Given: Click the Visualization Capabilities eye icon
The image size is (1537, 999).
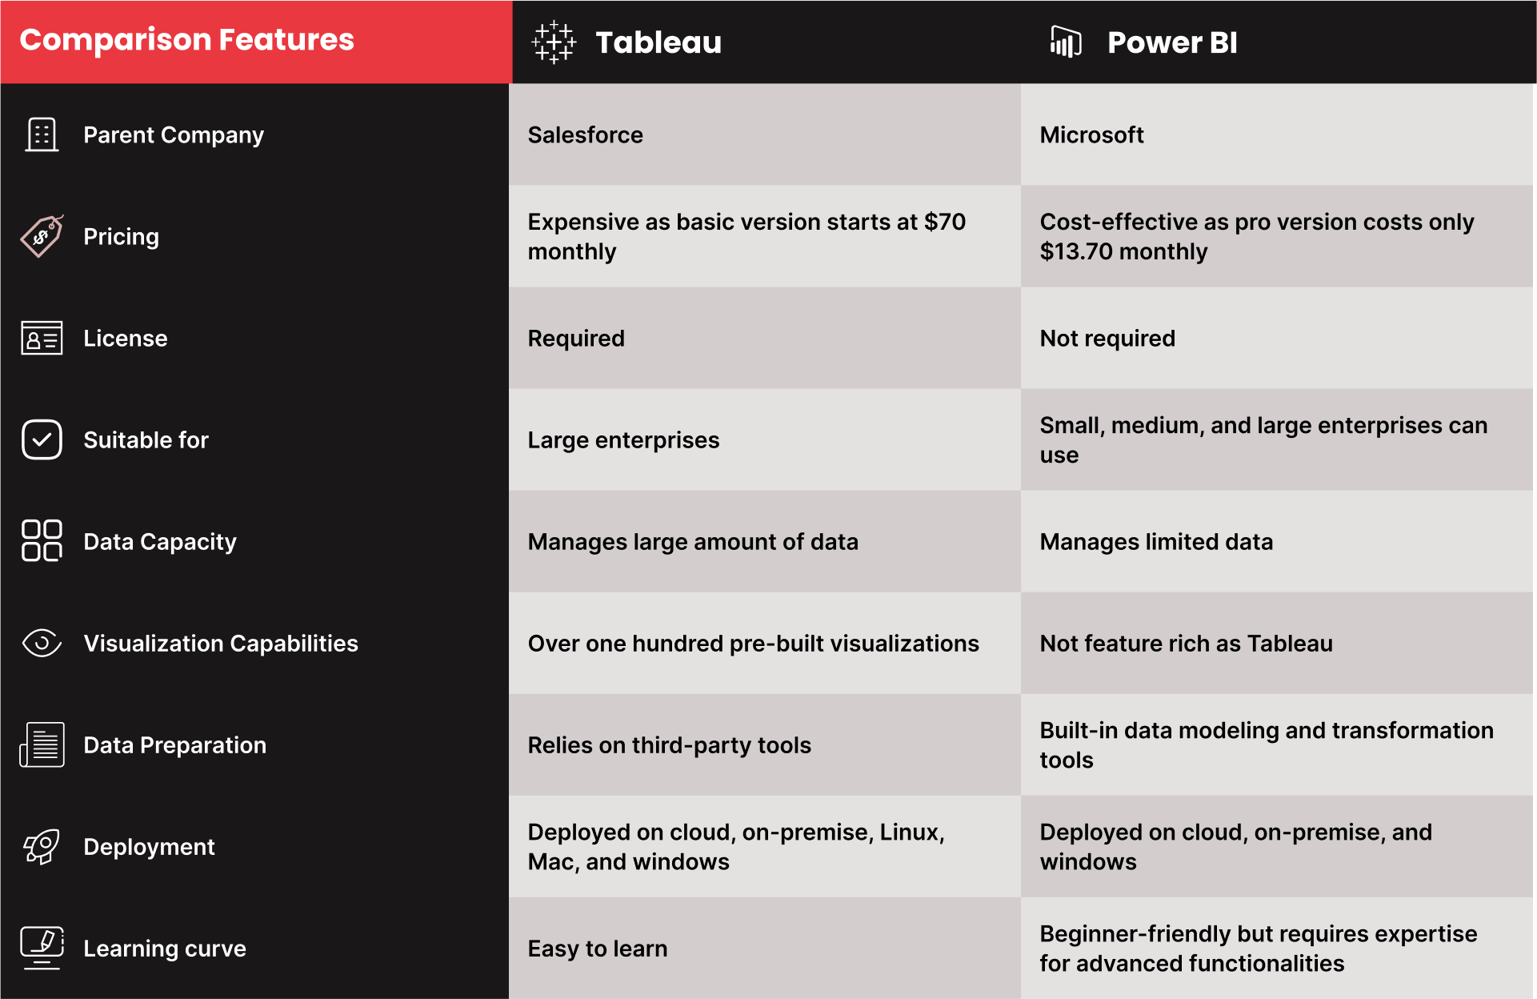Looking at the screenshot, I should coord(42,643).
